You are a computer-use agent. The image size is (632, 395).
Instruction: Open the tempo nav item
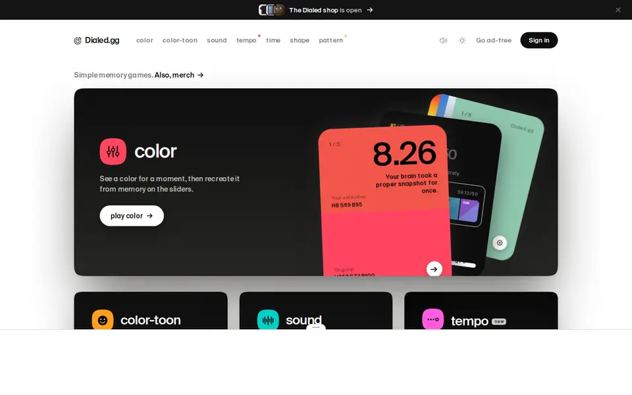(246, 40)
